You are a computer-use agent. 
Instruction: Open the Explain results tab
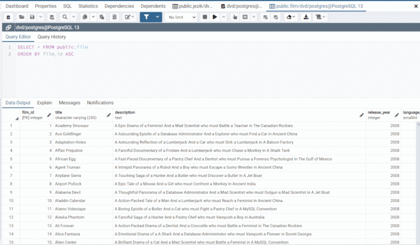click(x=44, y=103)
